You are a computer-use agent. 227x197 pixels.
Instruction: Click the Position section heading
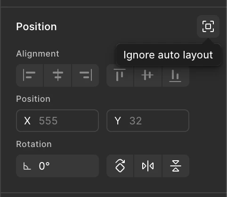pos(36,26)
